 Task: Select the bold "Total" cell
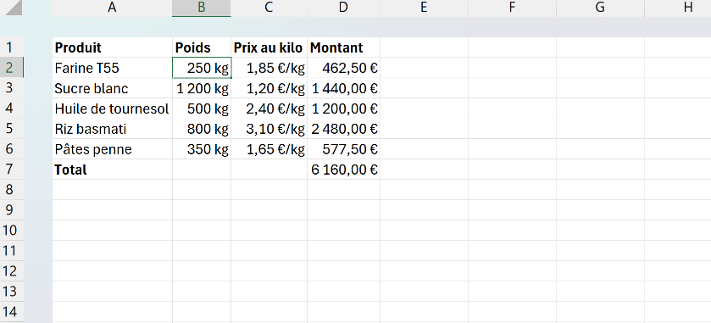pos(112,170)
